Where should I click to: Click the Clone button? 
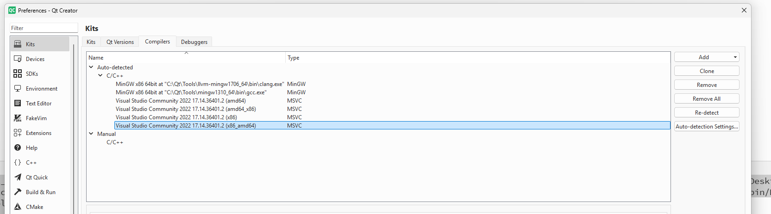point(707,71)
